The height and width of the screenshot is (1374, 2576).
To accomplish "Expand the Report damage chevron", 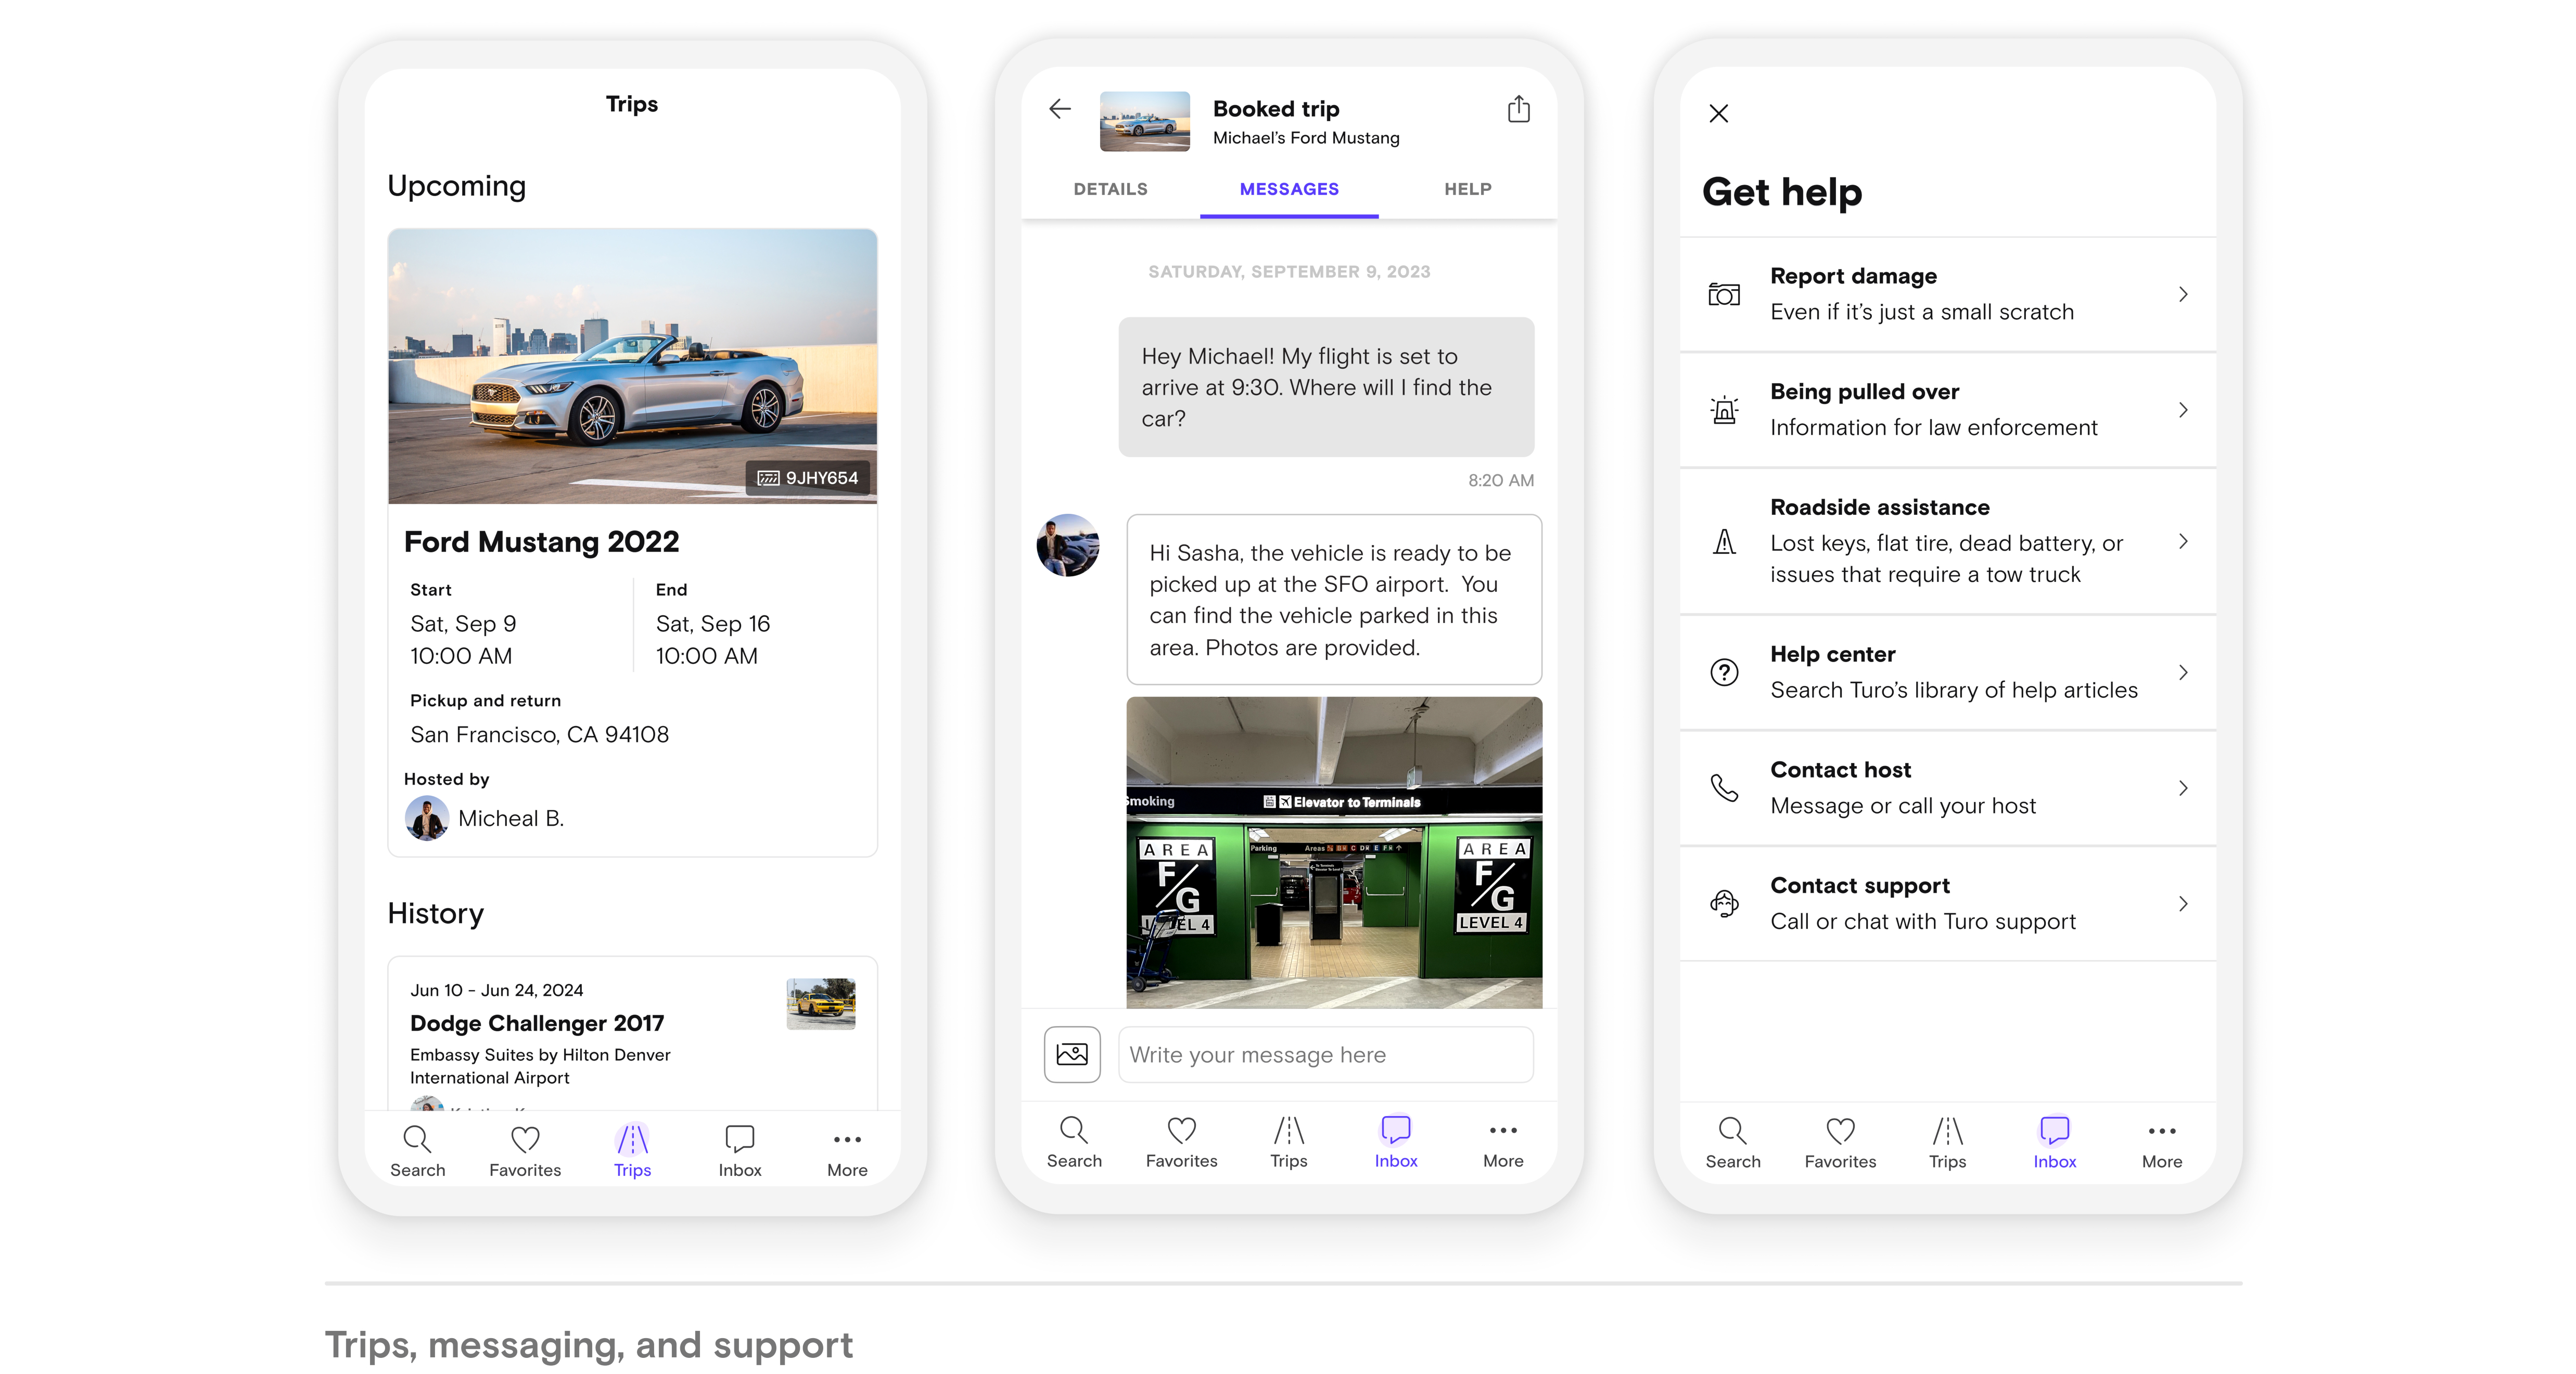I will coord(2183,294).
